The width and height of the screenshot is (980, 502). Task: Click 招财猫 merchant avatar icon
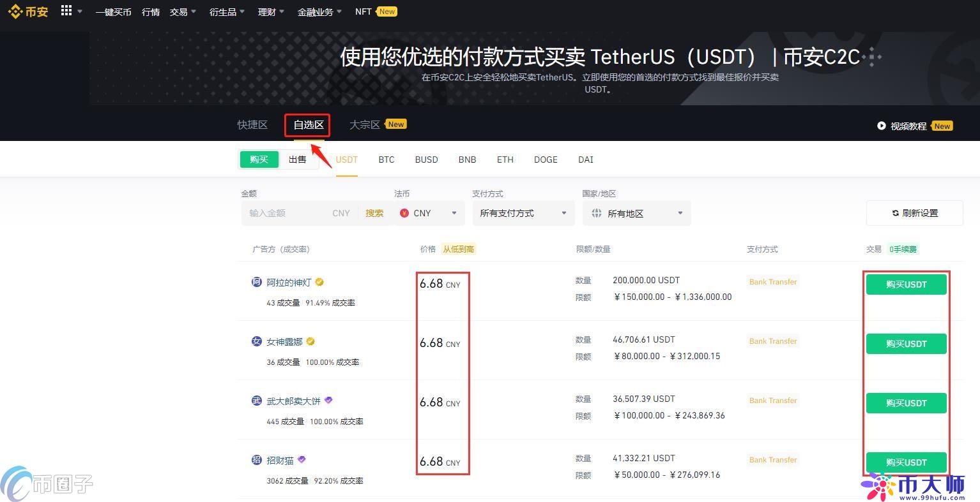pyautogui.click(x=256, y=459)
